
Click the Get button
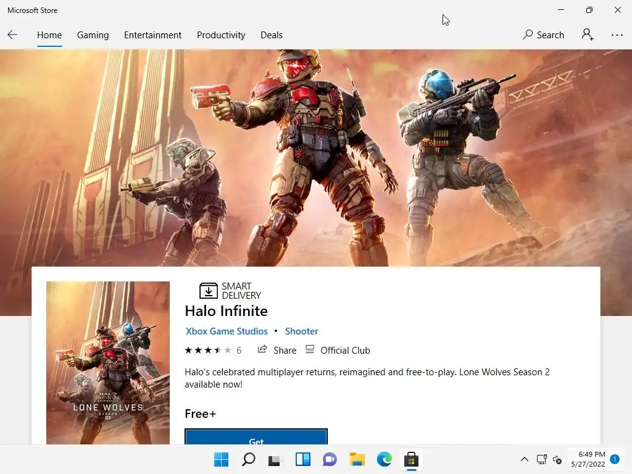256,437
